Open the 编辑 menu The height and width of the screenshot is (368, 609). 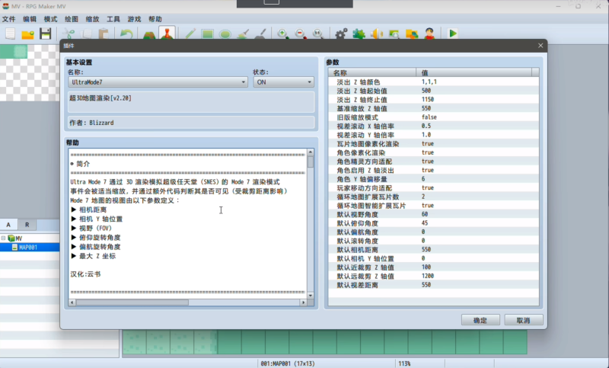(30, 19)
